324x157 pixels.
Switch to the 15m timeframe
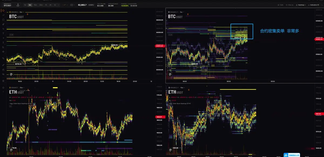[35, 5]
